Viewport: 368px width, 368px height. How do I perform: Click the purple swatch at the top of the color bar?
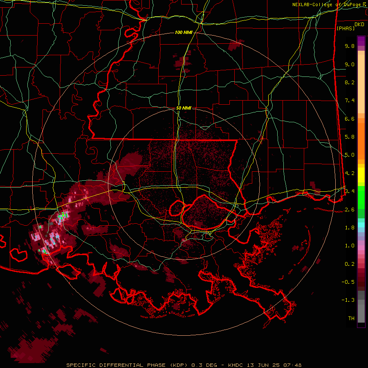point(361,41)
